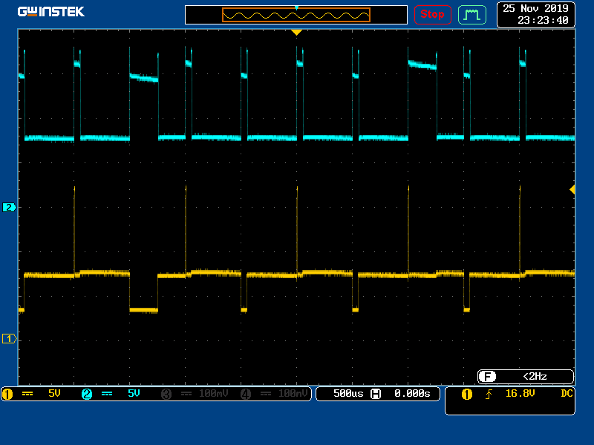Click the trigger source channel 1 icon

pyautogui.click(x=466, y=394)
